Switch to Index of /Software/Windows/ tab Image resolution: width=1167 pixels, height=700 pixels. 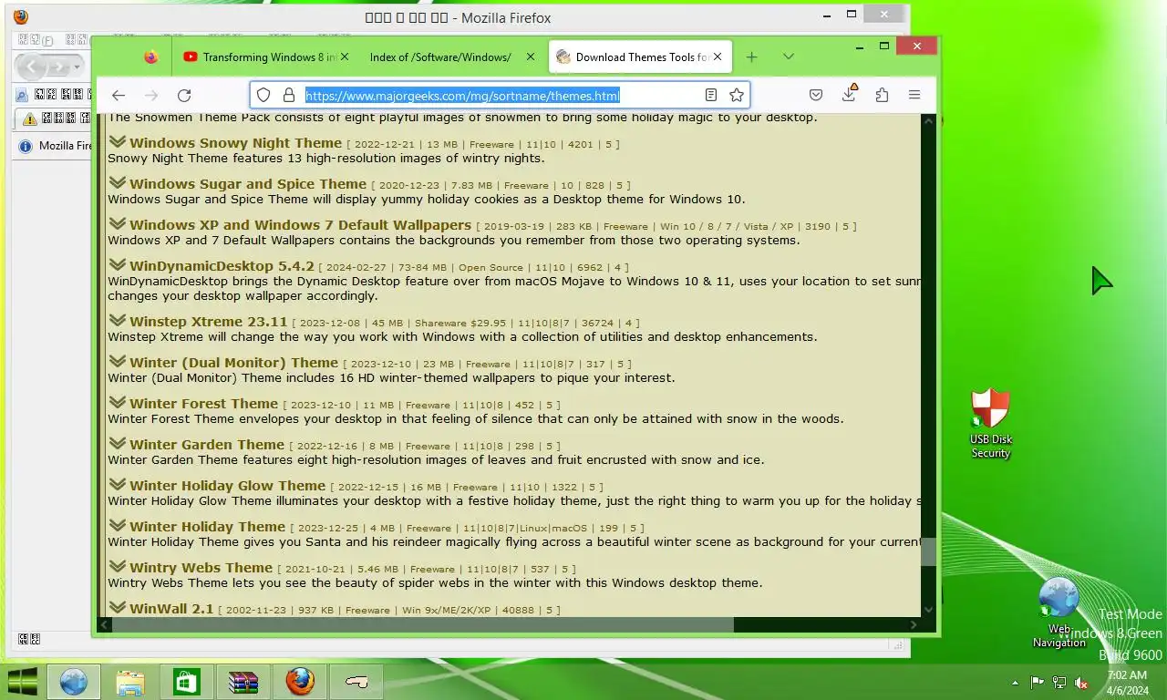pyautogui.click(x=440, y=57)
